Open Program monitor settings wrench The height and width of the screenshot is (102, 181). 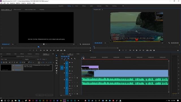coord(169,43)
